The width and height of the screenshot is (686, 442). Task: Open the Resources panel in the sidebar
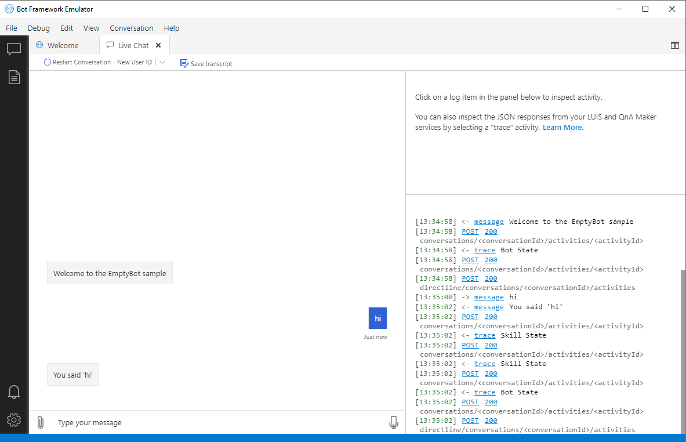tap(14, 77)
